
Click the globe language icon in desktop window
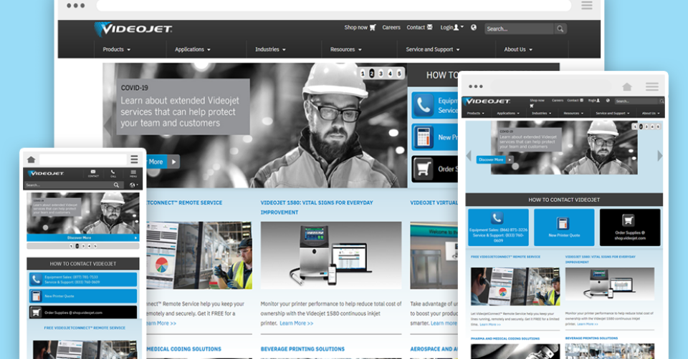[474, 27]
